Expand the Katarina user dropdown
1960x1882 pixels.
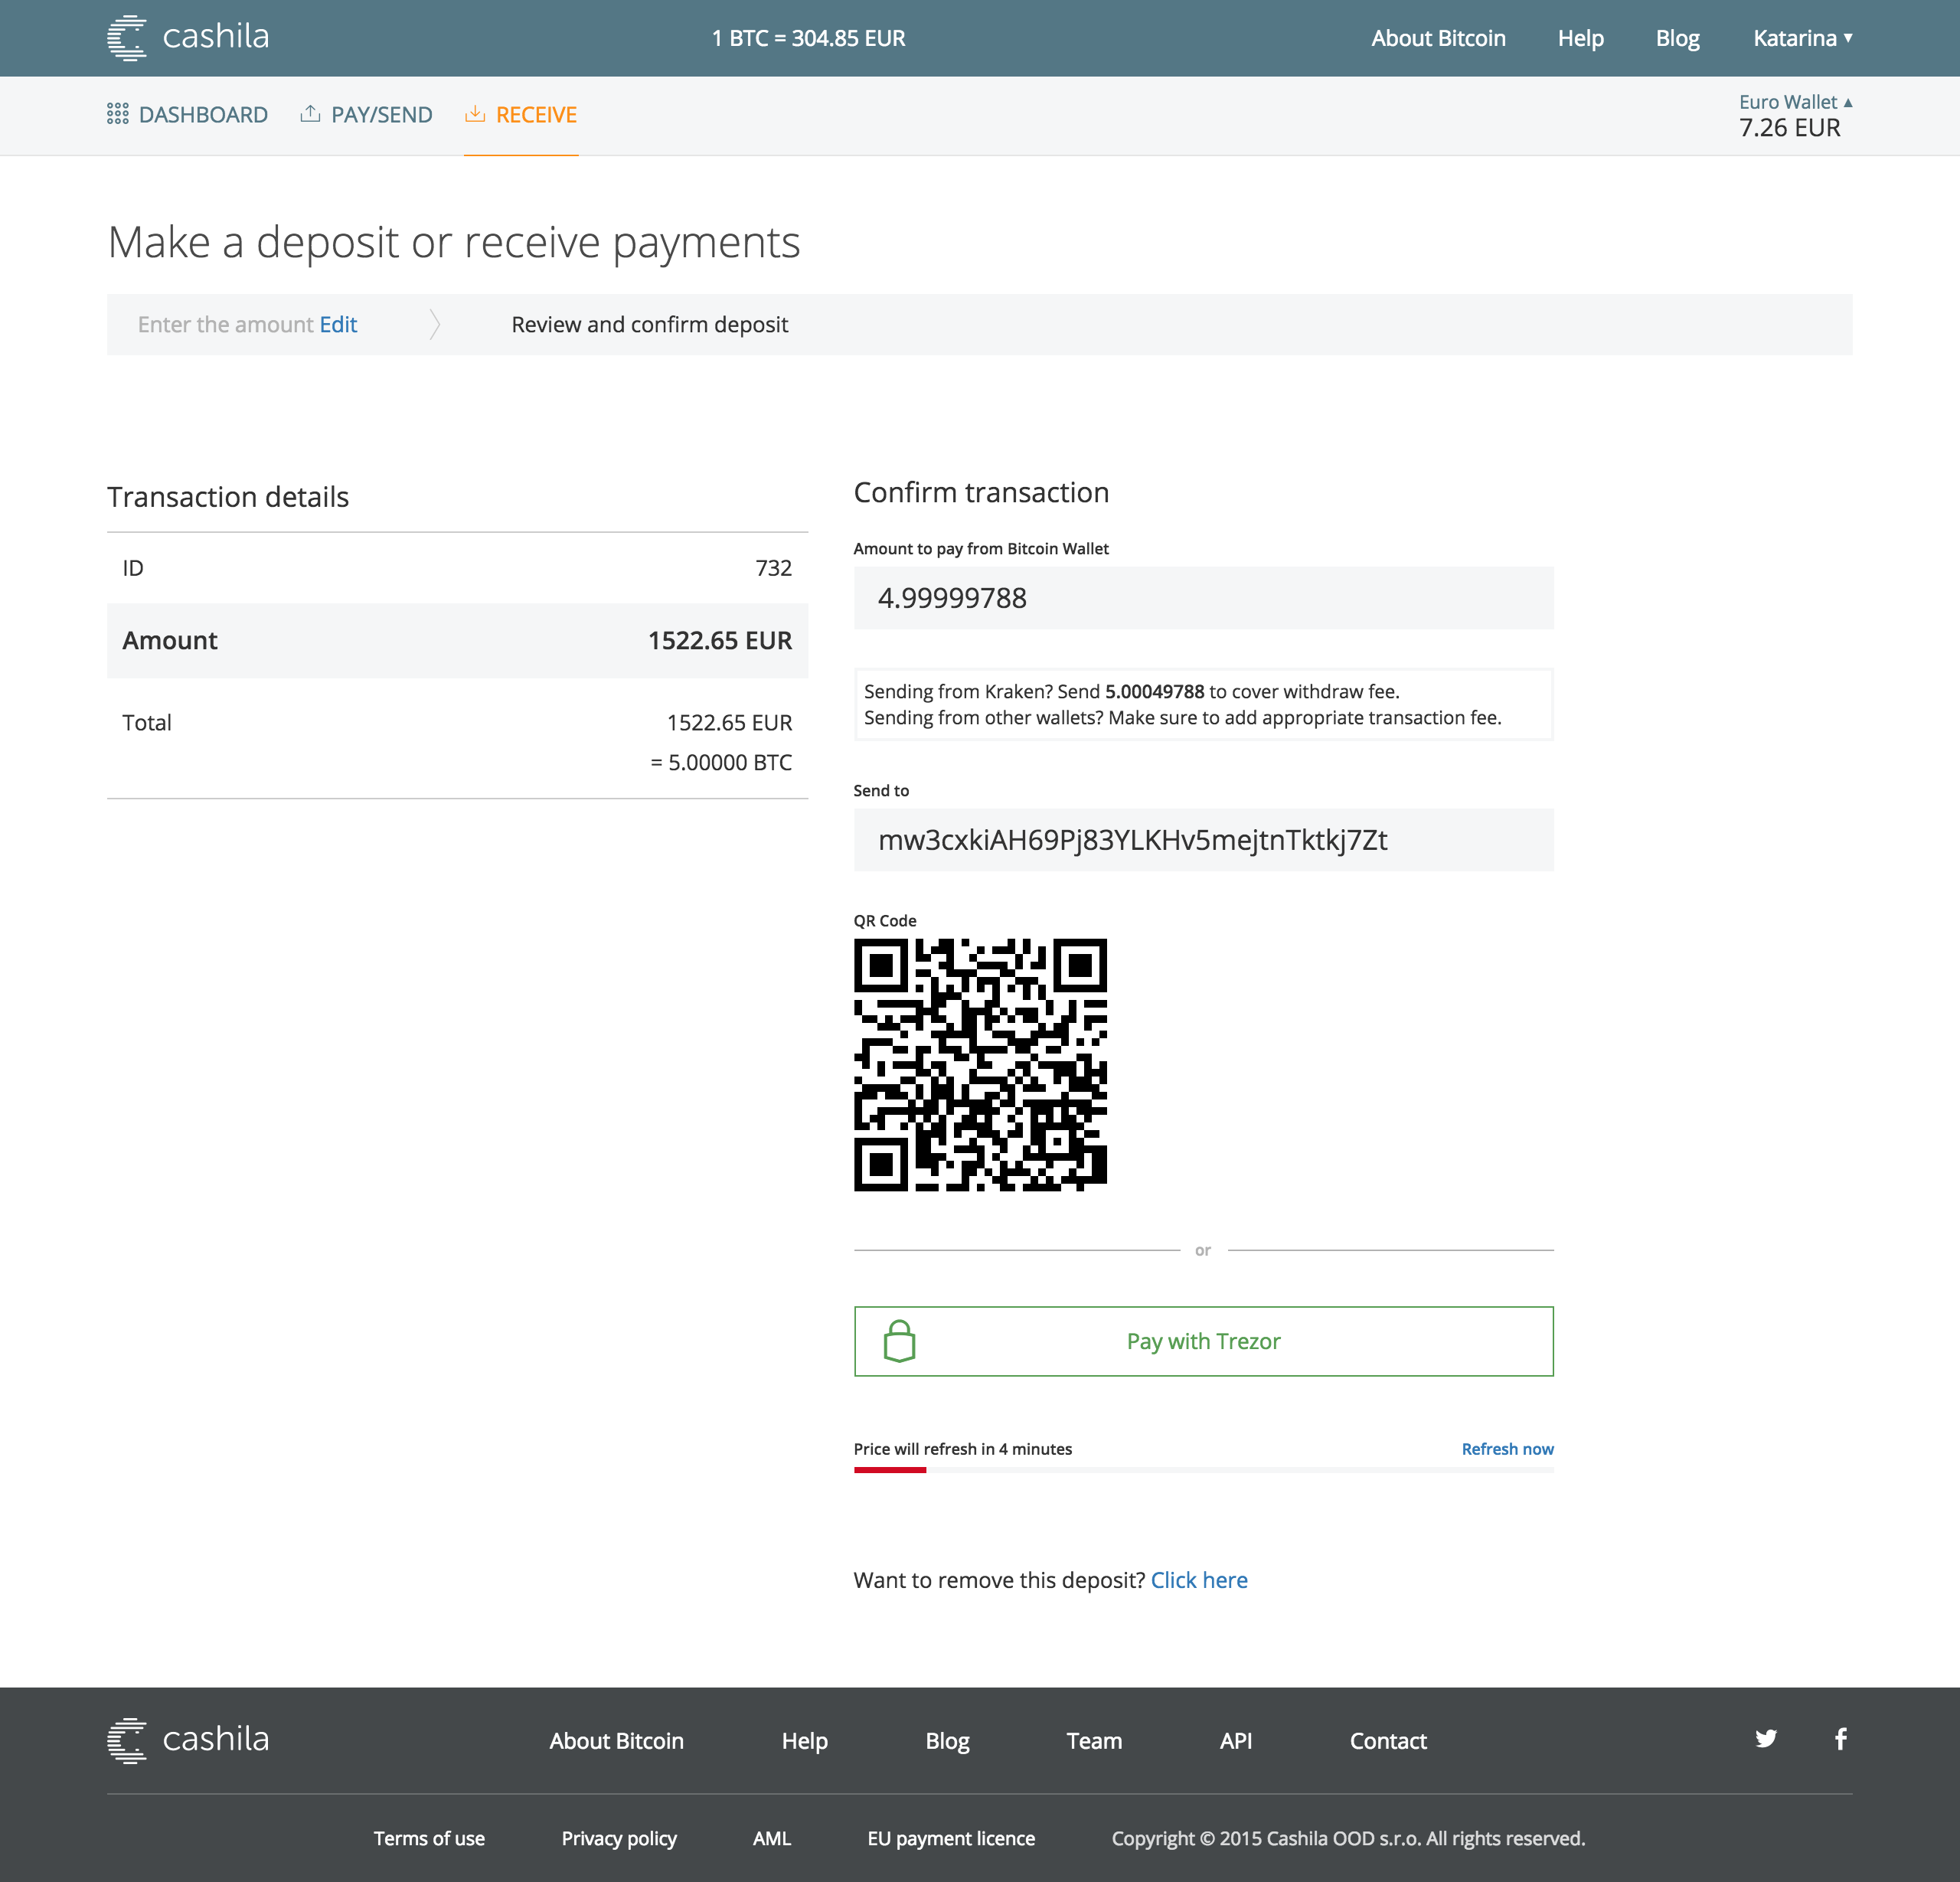click(x=1802, y=38)
